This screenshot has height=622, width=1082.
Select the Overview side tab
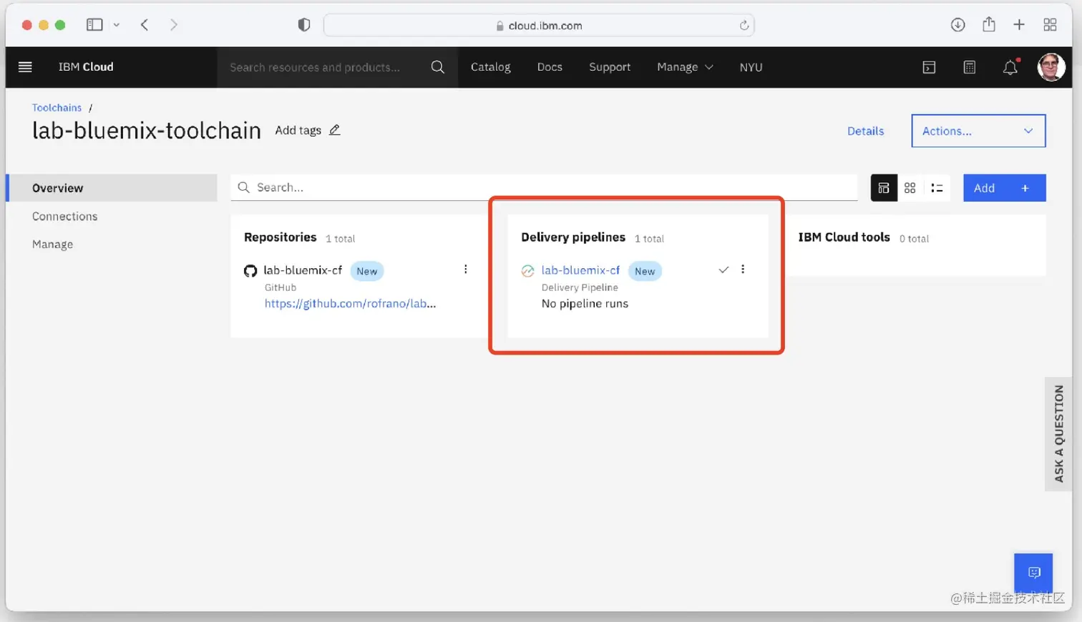click(x=112, y=188)
